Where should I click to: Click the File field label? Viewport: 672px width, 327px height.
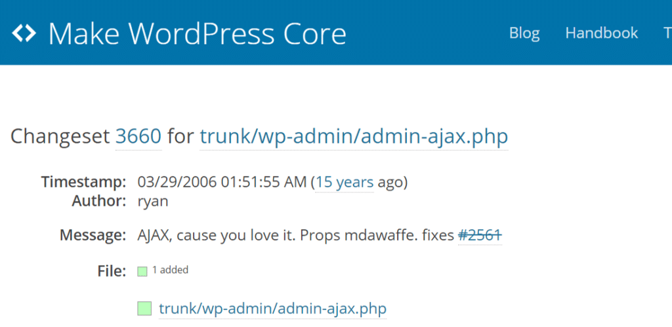pos(112,271)
